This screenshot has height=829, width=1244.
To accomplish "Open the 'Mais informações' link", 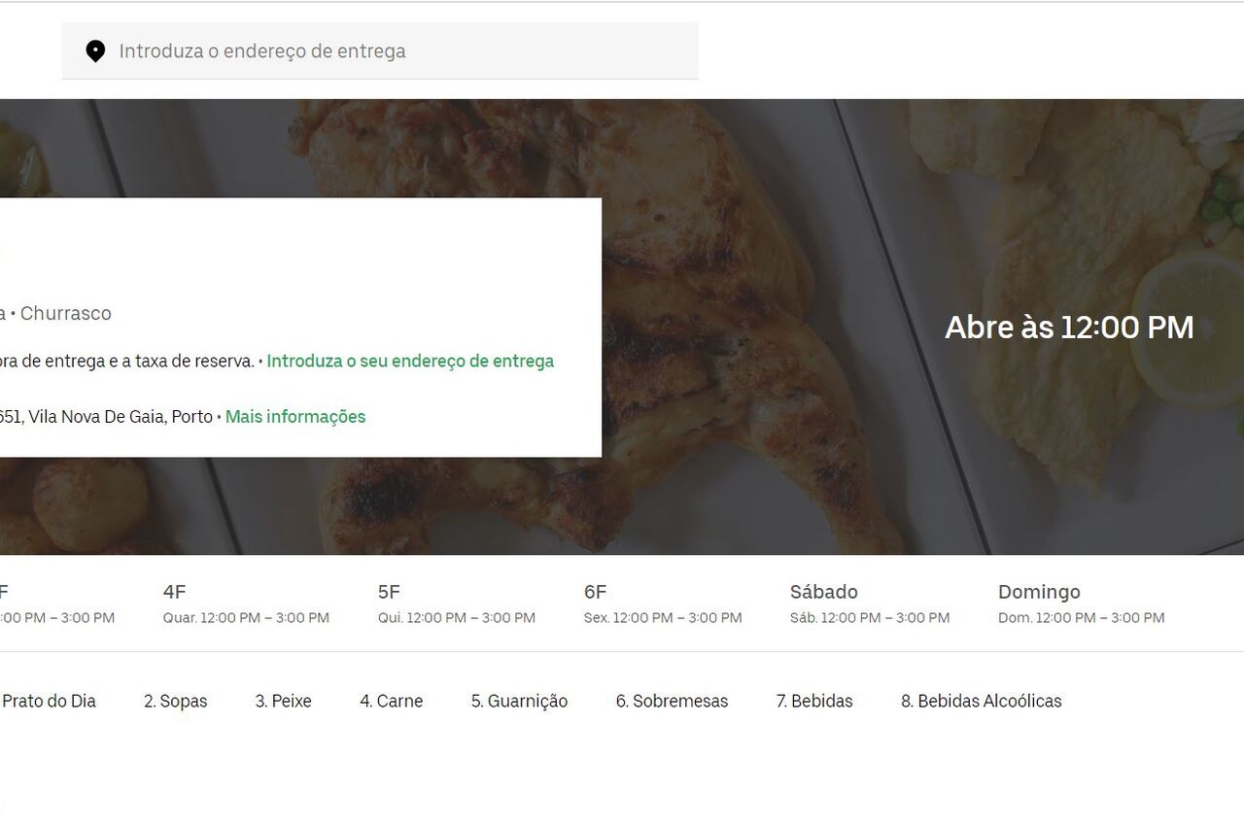I will click(x=295, y=417).
